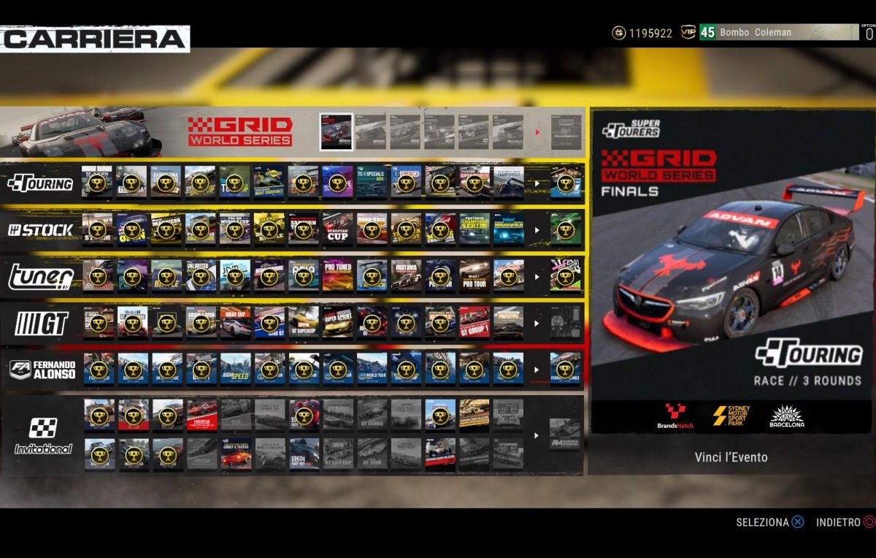Screen dimensions: 876x558
Task: Click the Seleziona button prompt
Action: (769, 522)
